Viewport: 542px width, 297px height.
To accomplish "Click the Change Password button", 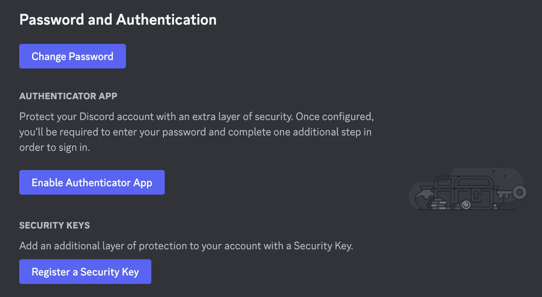I will [x=72, y=56].
